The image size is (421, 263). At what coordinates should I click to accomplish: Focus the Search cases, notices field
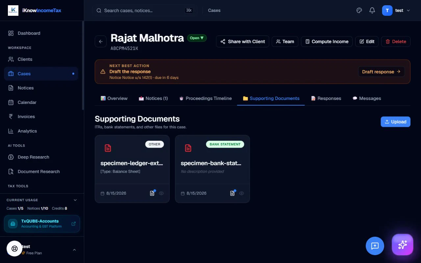[145, 11]
